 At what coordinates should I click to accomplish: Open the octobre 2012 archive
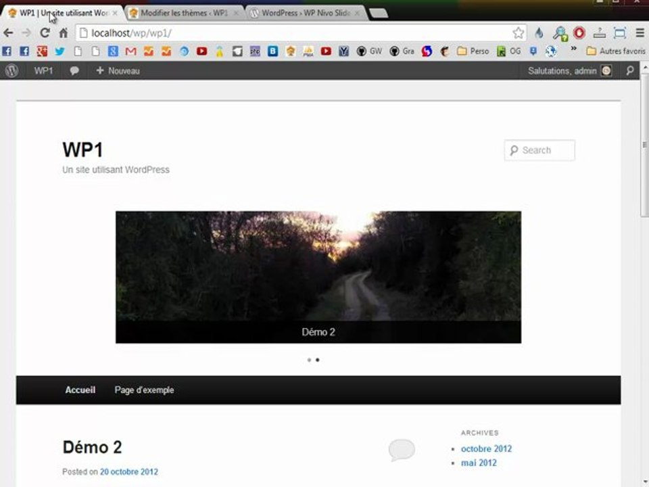point(486,449)
